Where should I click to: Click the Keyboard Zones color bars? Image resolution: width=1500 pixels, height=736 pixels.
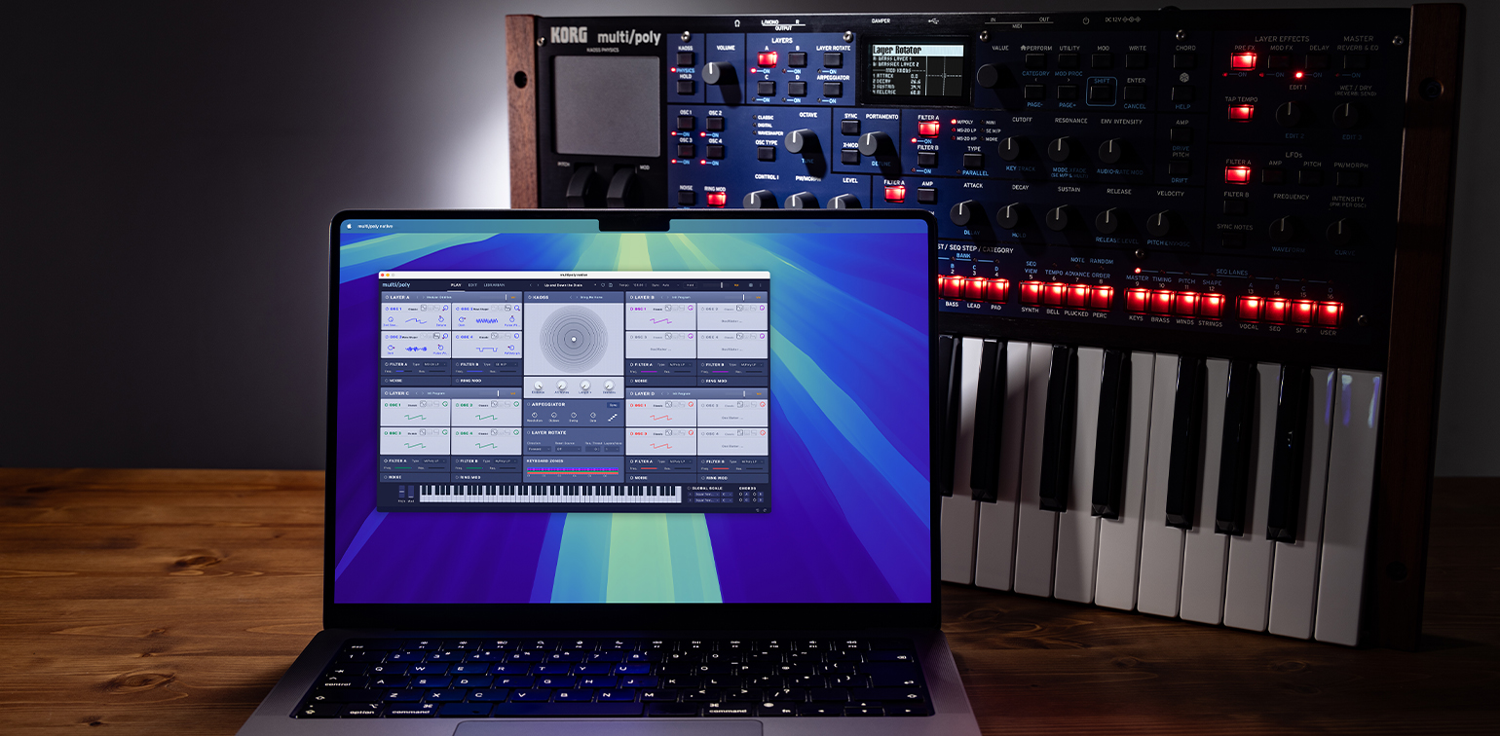tap(573, 471)
